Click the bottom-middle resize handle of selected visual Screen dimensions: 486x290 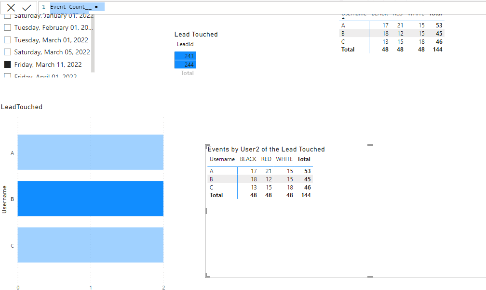point(370,277)
